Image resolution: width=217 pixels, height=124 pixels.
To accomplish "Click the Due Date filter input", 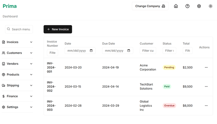I will point(118,50).
